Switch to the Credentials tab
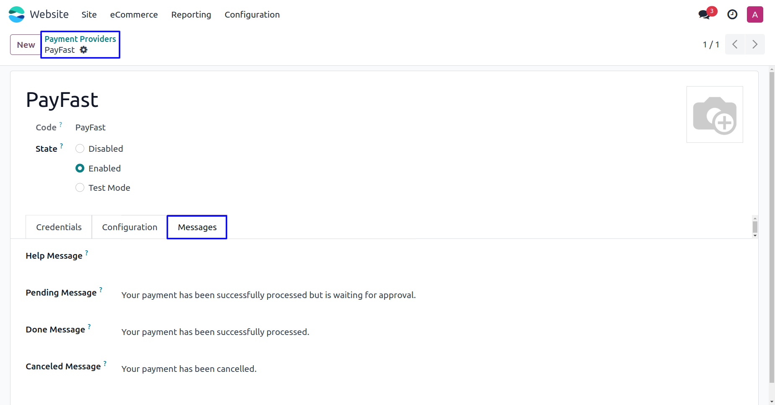The width and height of the screenshot is (775, 405). point(59,227)
